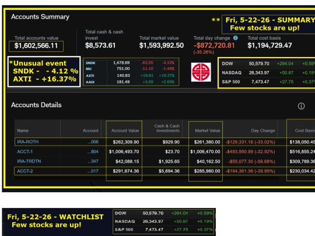315x236 pixels.
Task: Click IRA-ROTH account value $262,309.90
Action: coord(126,142)
